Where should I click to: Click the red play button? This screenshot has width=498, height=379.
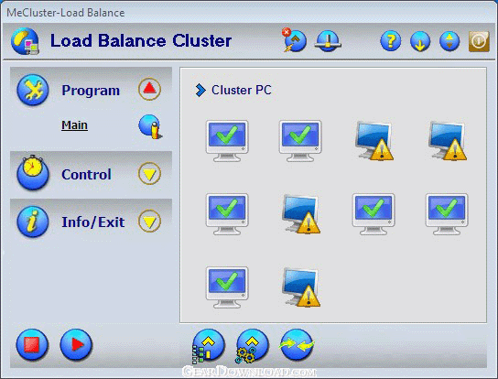[x=76, y=345]
